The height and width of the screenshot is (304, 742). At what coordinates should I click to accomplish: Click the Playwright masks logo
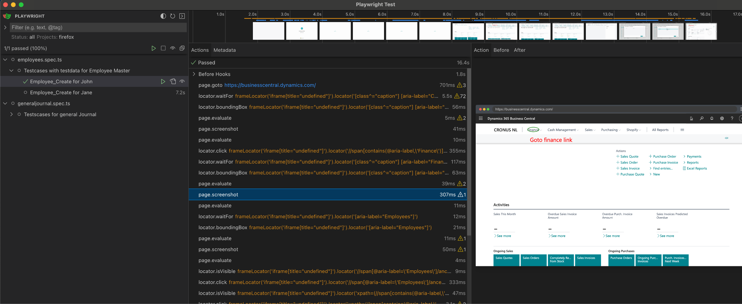coord(7,16)
